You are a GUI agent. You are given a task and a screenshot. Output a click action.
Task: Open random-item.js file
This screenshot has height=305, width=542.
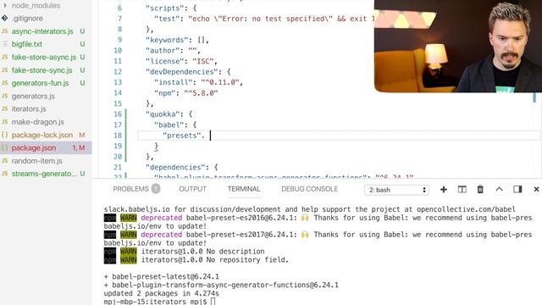point(37,161)
